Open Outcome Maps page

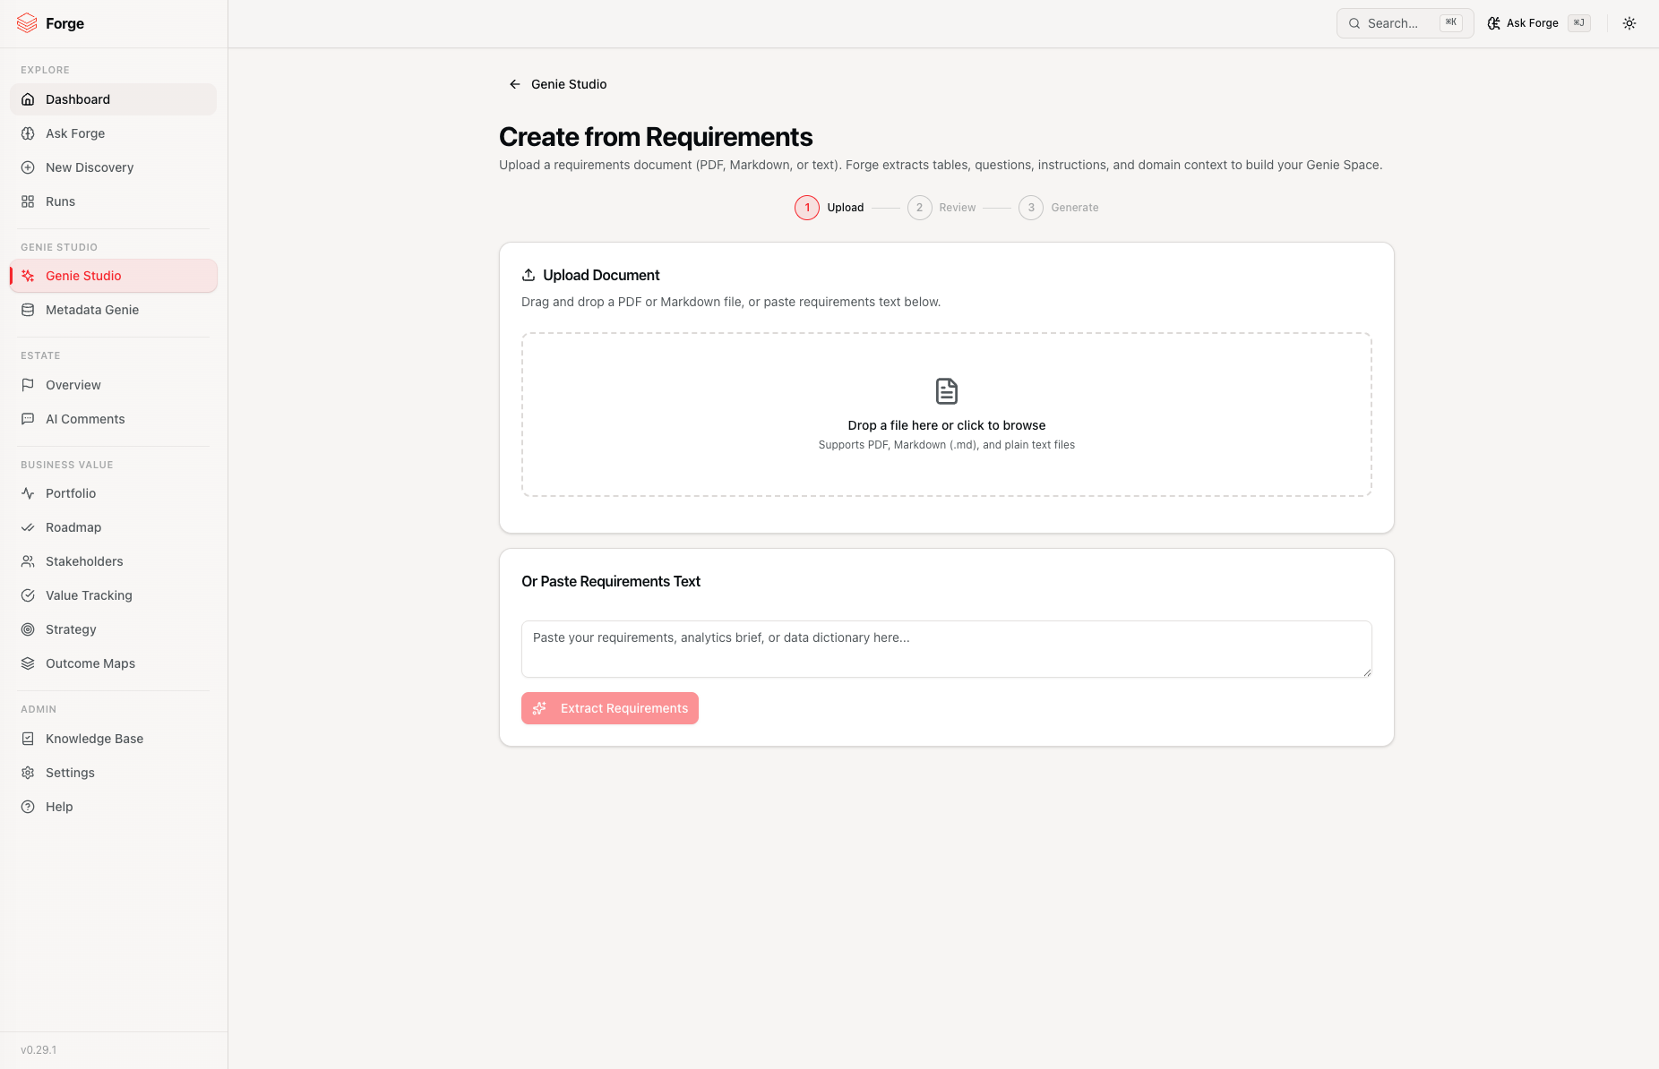(113, 663)
